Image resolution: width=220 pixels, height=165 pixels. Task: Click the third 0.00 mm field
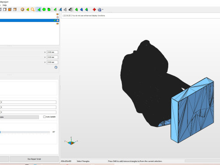pyautogui.click(x=52, y=62)
